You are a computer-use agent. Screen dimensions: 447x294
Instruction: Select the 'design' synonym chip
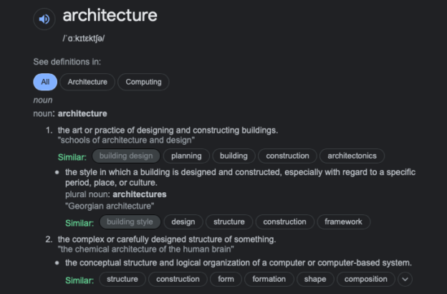click(183, 222)
